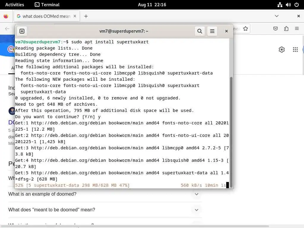The width and height of the screenshot is (304, 228).
Task: Open the terminal search
Action: 200,31
